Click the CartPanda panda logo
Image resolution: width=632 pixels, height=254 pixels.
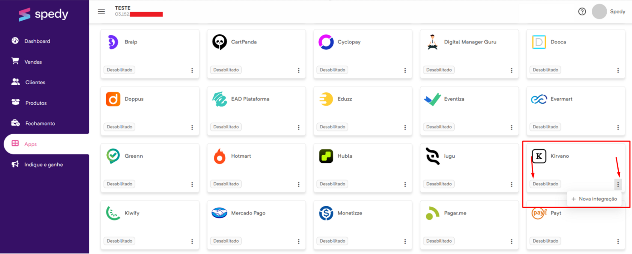219,42
